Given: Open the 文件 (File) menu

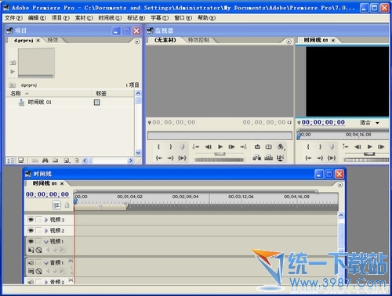Looking at the screenshot, I should click(13, 18).
